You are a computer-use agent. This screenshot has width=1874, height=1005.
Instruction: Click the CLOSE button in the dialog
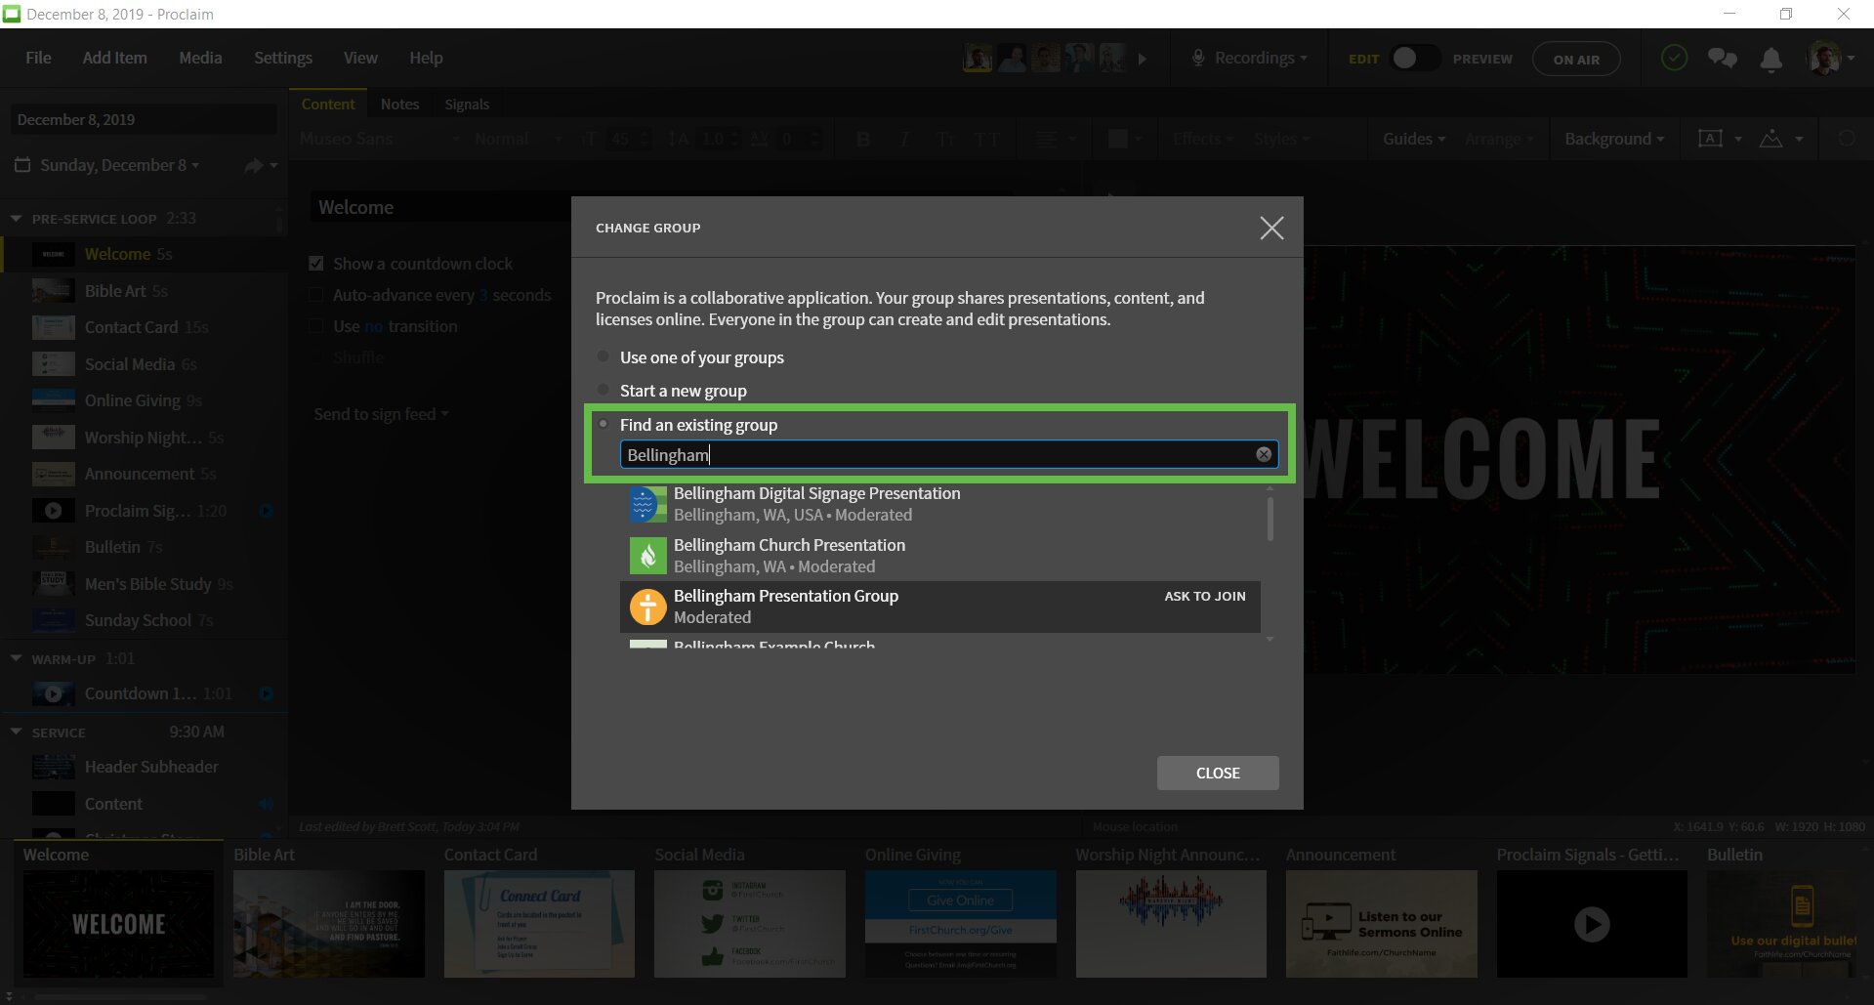click(1218, 773)
